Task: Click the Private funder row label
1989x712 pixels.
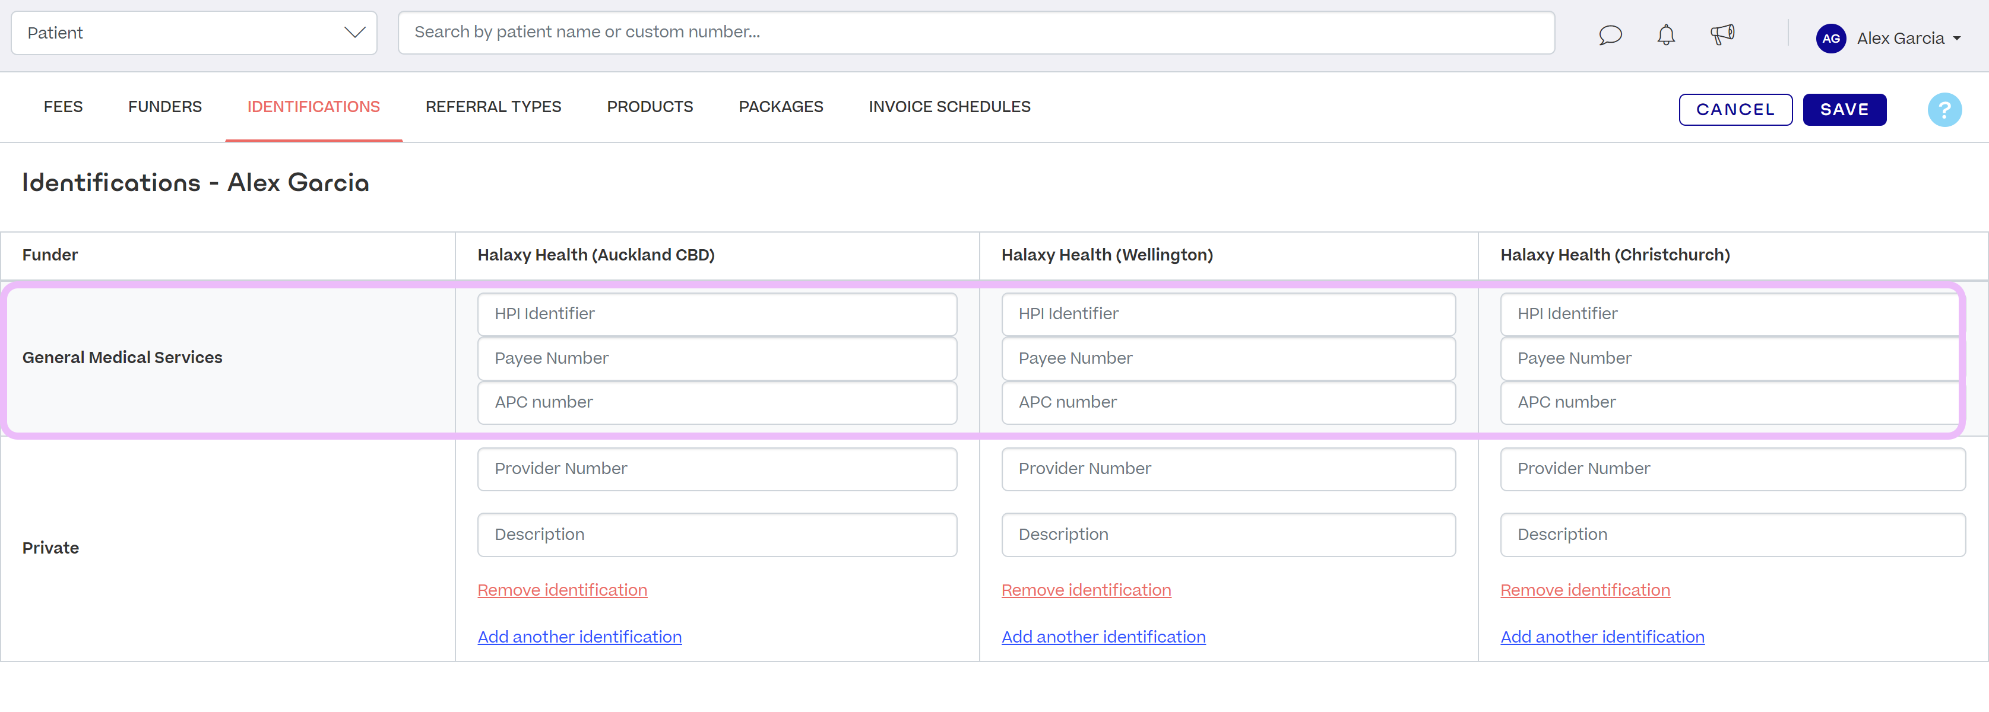Action: click(50, 548)
